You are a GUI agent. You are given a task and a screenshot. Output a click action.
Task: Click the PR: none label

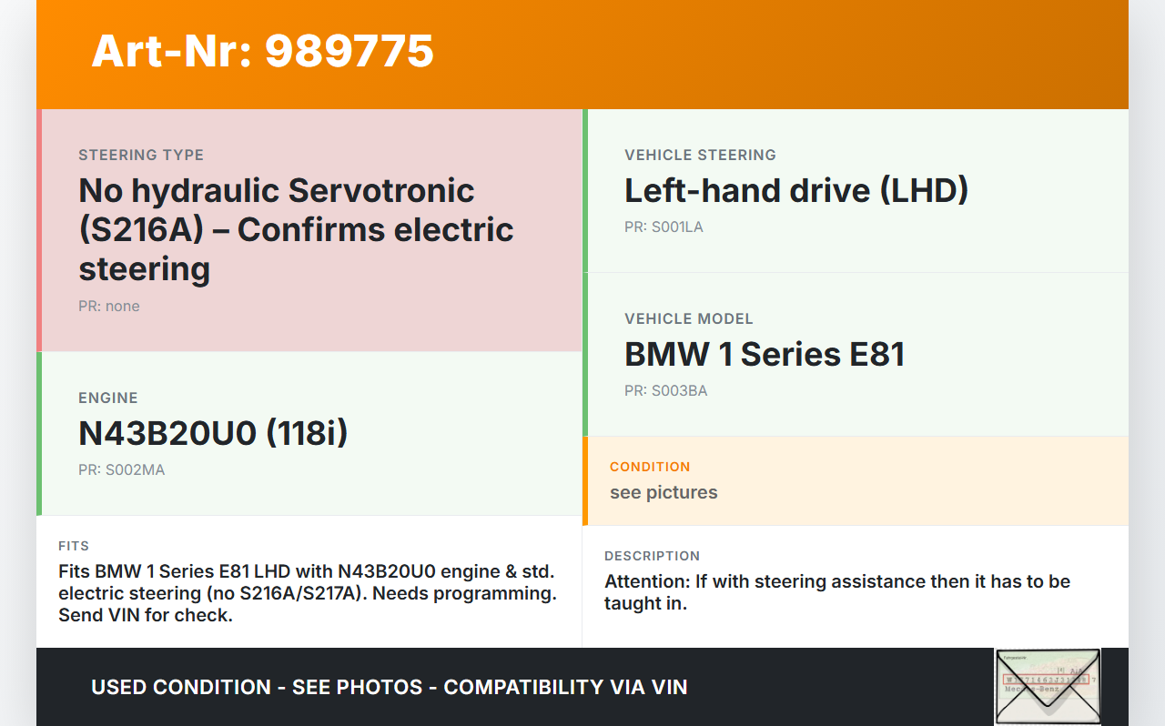(x=108, y=307)
